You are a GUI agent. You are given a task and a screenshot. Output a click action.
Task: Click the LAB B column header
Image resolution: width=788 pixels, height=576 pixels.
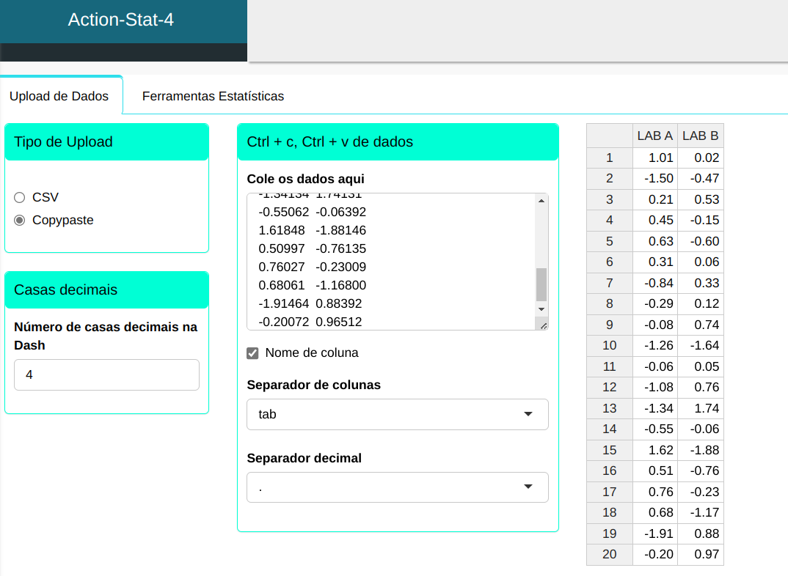[x=700, y=136]
